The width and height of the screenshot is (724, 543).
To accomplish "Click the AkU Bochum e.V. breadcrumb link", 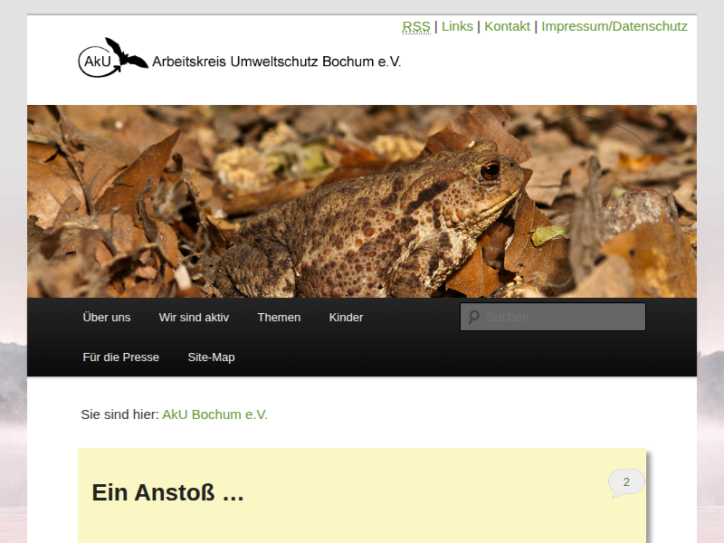I will point(214,414).
